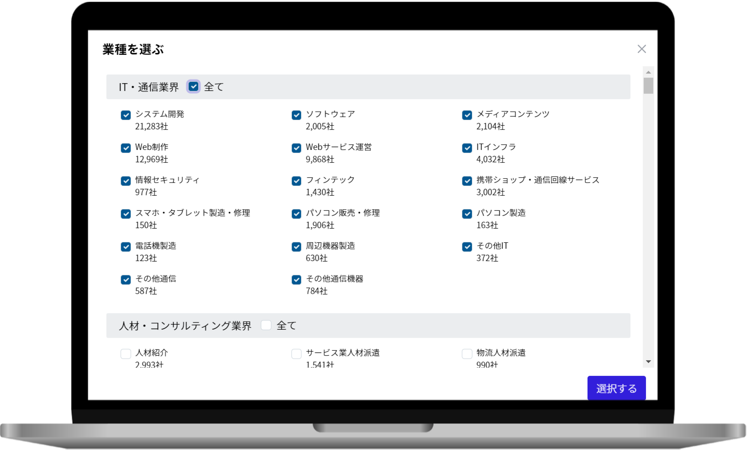Click the 選択する button

pos(616,388)
